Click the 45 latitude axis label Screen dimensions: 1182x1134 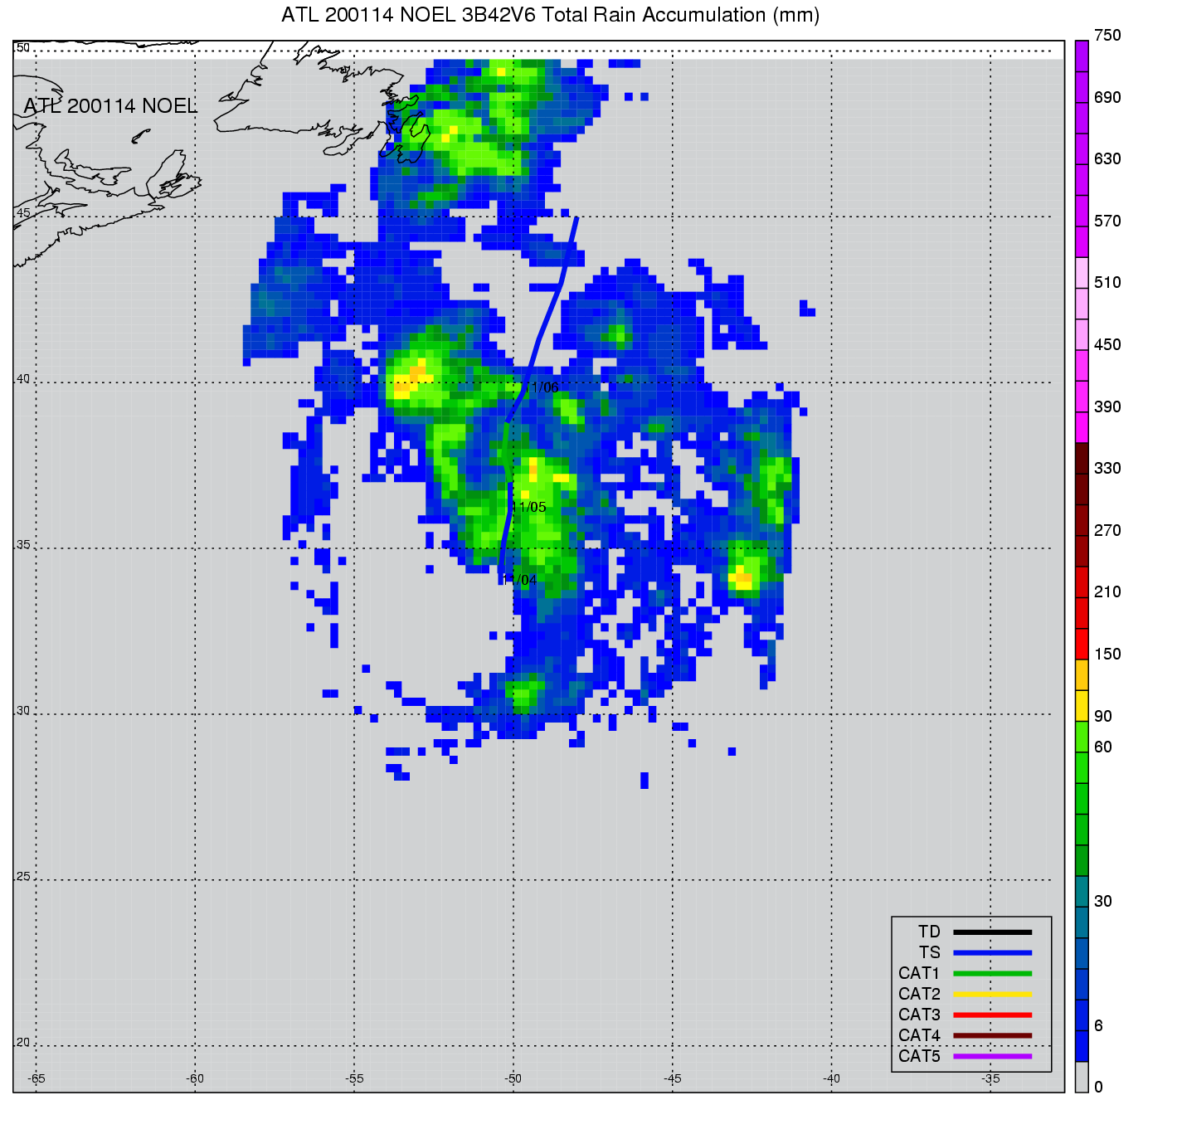pos(23,213)
